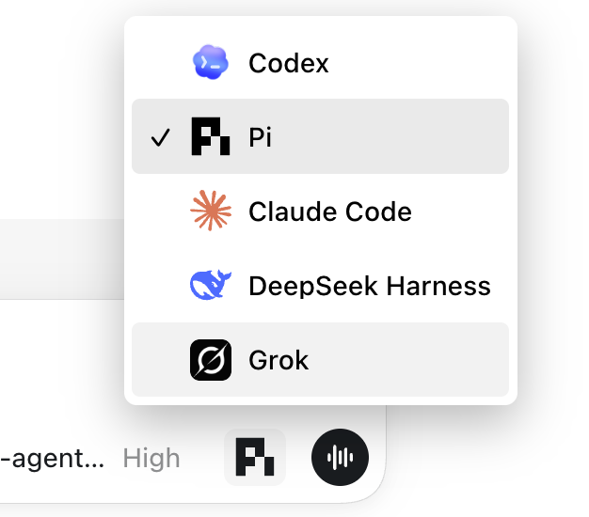
Task: Collapse harness picker via bottom Pi button
Action: tap(255, 457)
